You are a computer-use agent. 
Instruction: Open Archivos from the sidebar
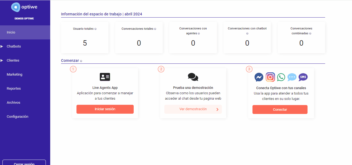tap(13, 103)
